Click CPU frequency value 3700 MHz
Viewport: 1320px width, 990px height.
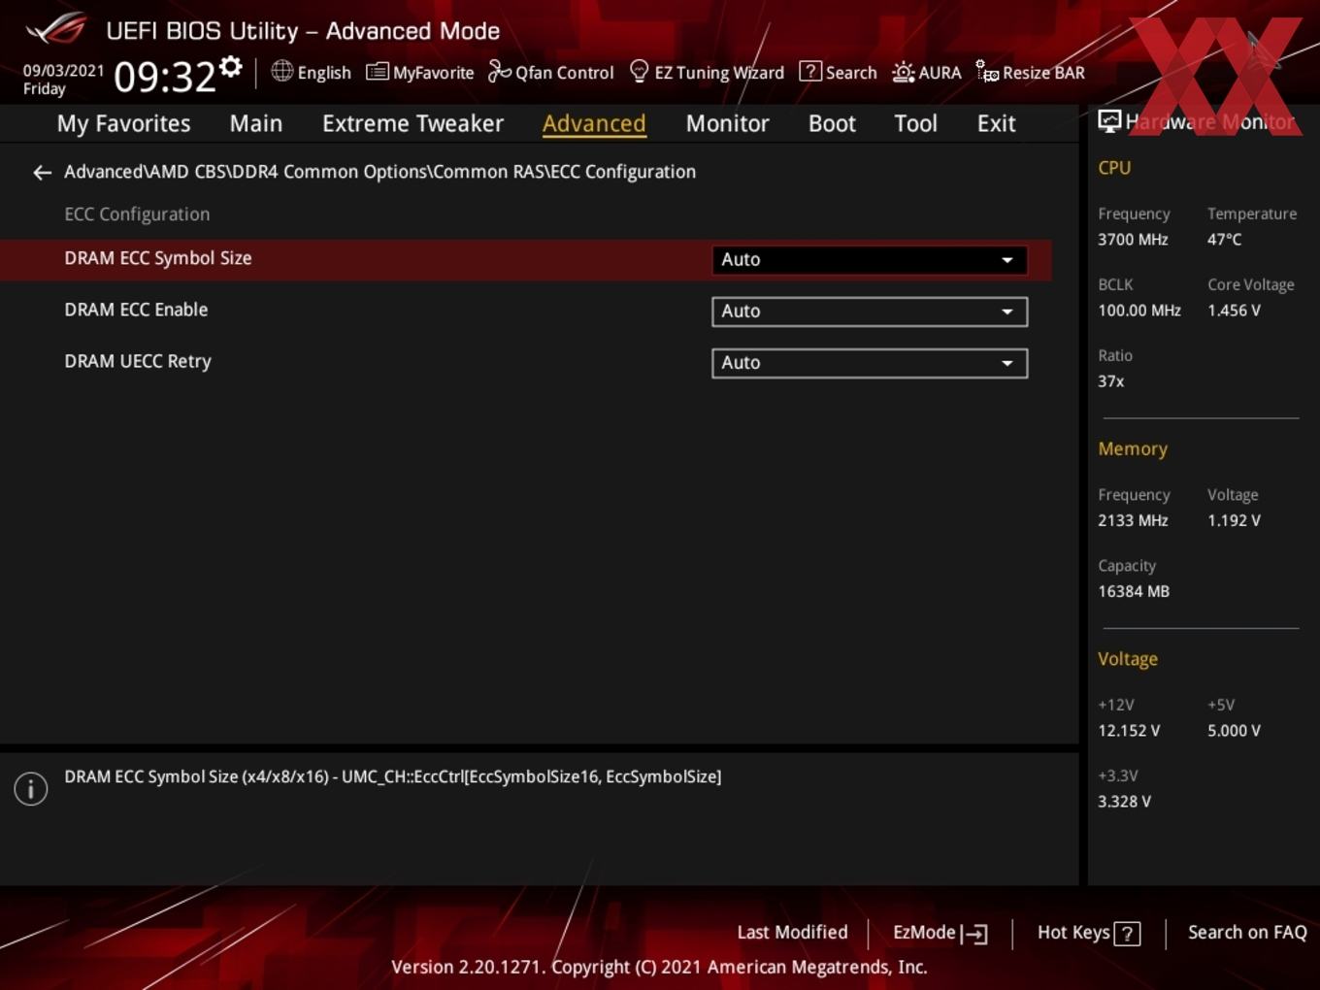coord(1133,239)
